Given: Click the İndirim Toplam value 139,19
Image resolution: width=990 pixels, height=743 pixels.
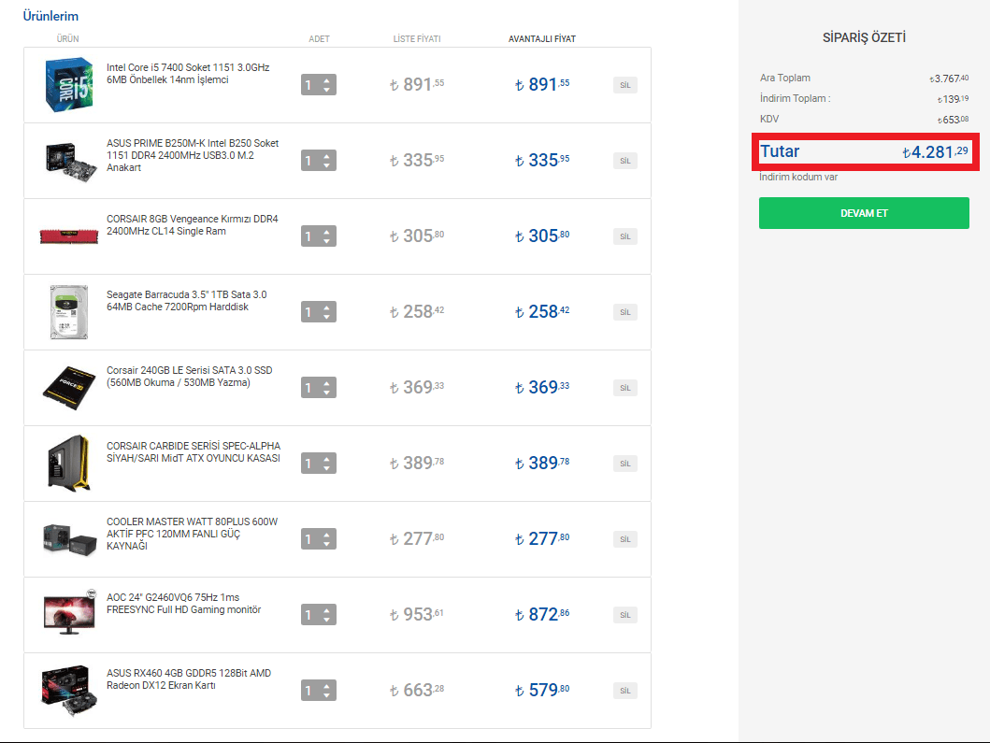Looking at the screenshot, I should click(x=953, y=99).
